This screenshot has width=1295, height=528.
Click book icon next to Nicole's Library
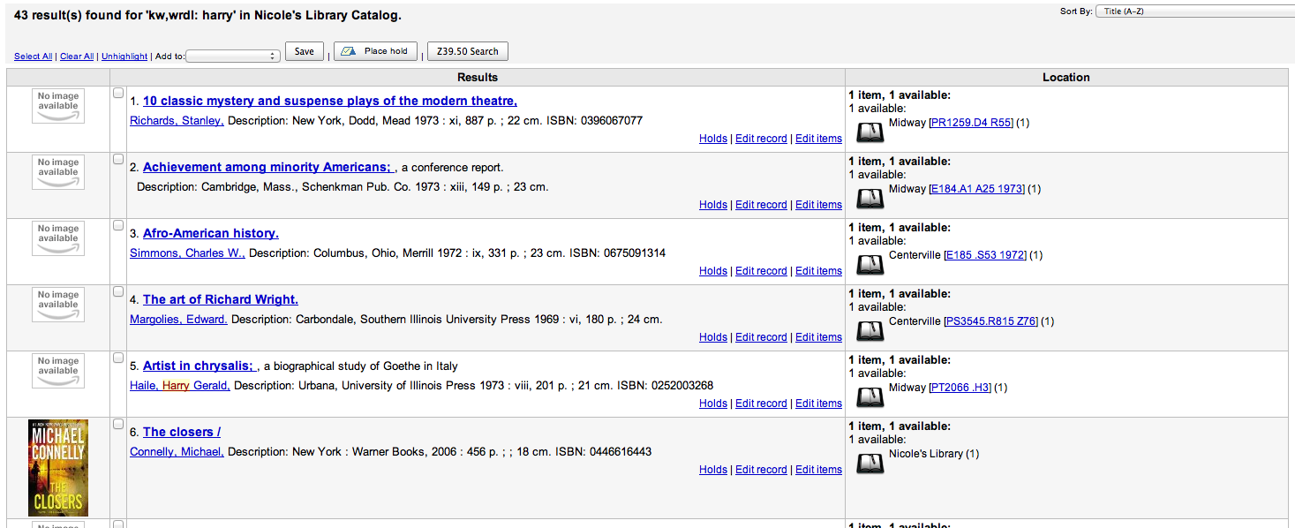[870, 464]
